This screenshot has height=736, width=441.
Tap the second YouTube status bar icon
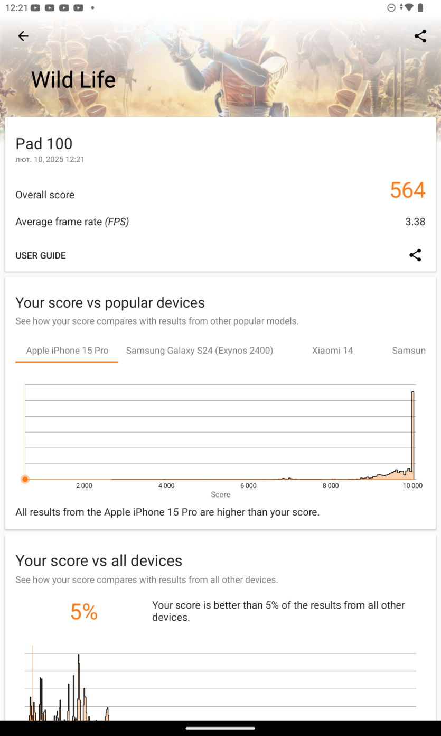(50, 8)
